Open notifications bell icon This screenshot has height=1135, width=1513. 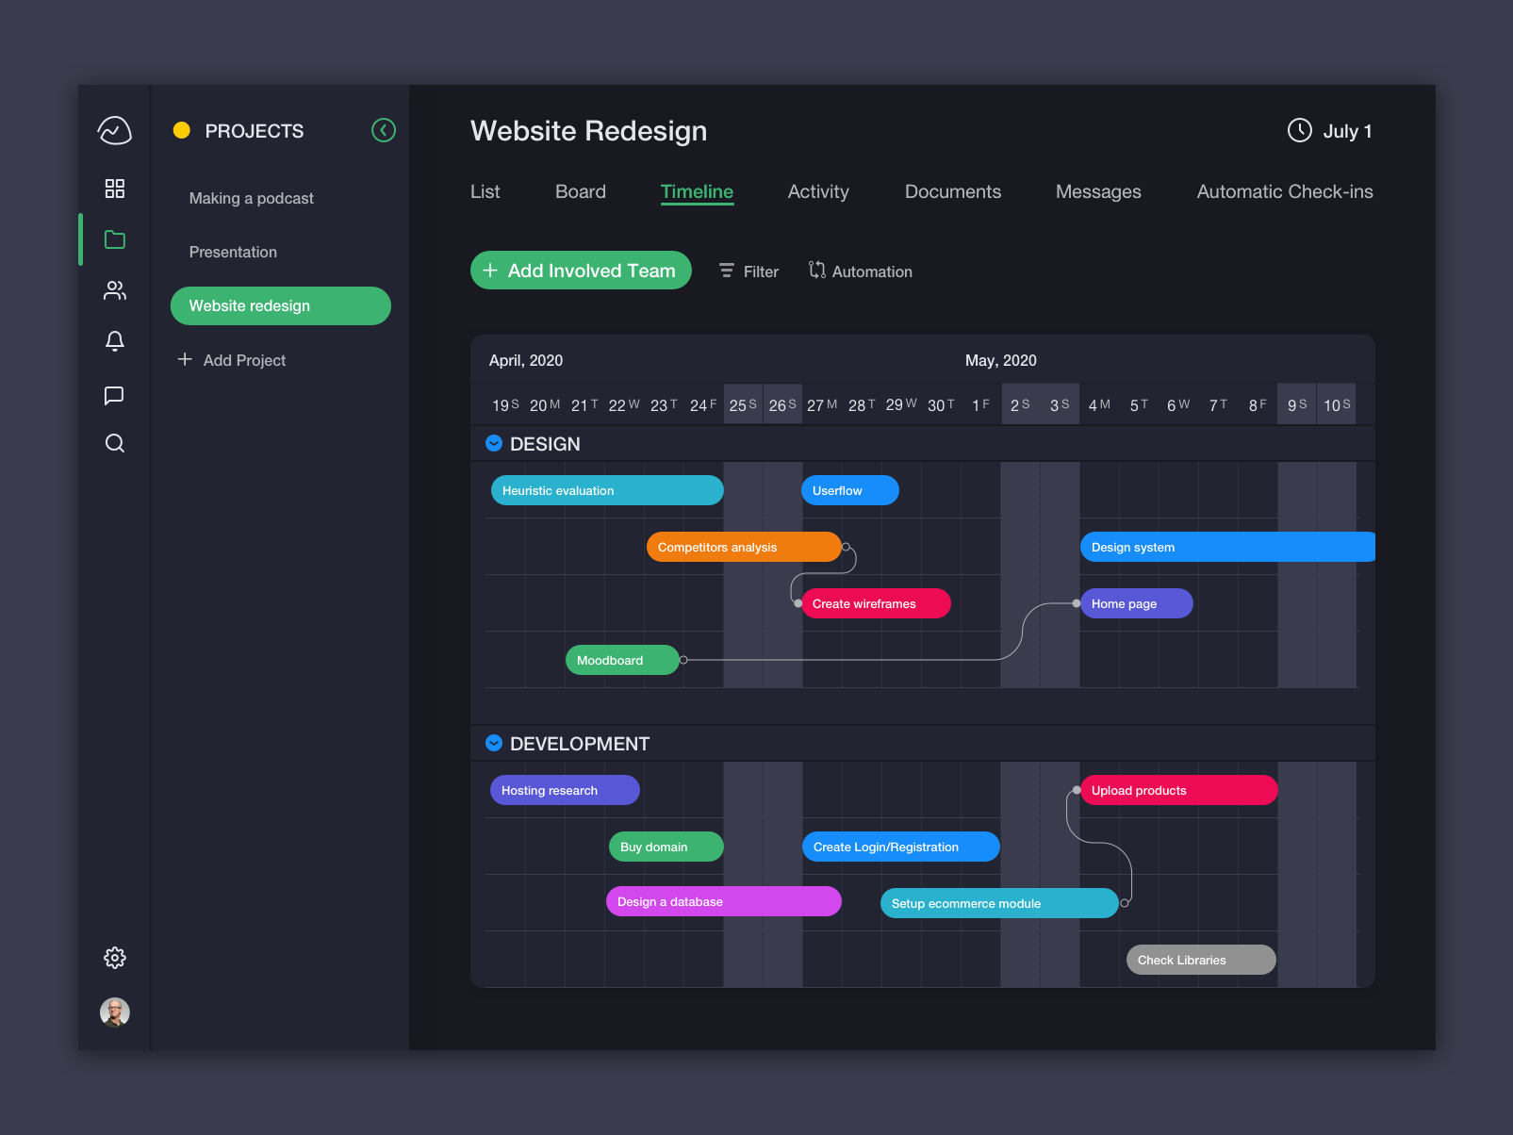(114, 341)
